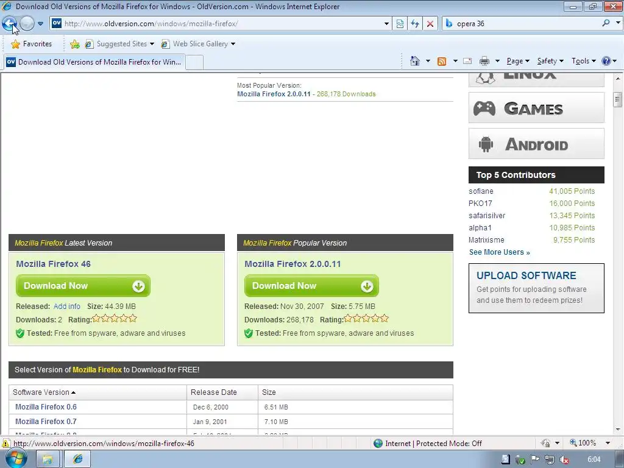Go back with the Back arrow button
This screenshot has width=624, height=468.
coord(10,24)
